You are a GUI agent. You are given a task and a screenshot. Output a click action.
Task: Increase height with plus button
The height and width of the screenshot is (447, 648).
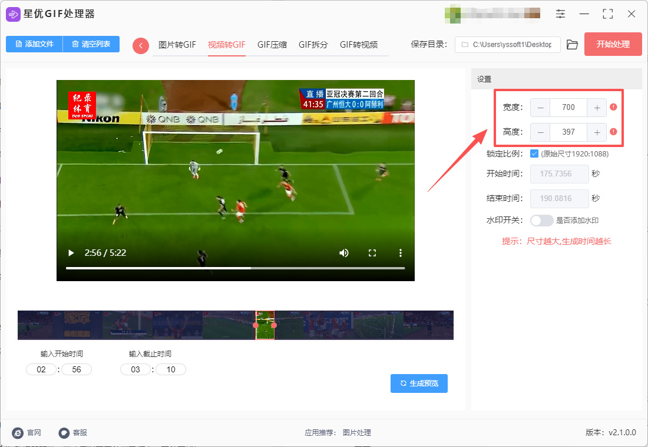[x=597, y=132]
